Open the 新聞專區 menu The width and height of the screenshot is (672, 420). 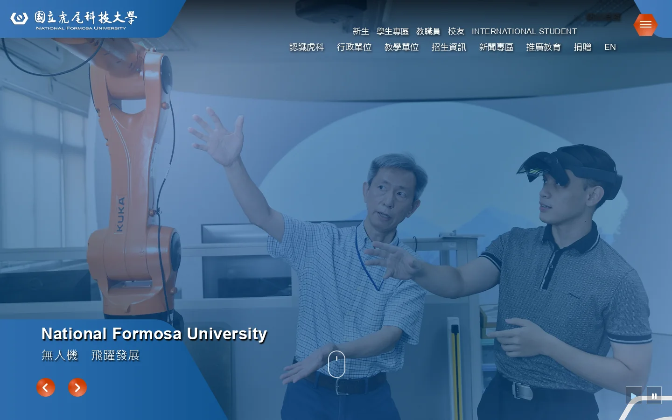(x=496, y=47)
